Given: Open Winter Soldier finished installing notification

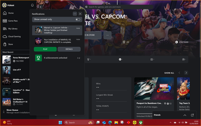Looking at the screenshot, I should point(57,30).
